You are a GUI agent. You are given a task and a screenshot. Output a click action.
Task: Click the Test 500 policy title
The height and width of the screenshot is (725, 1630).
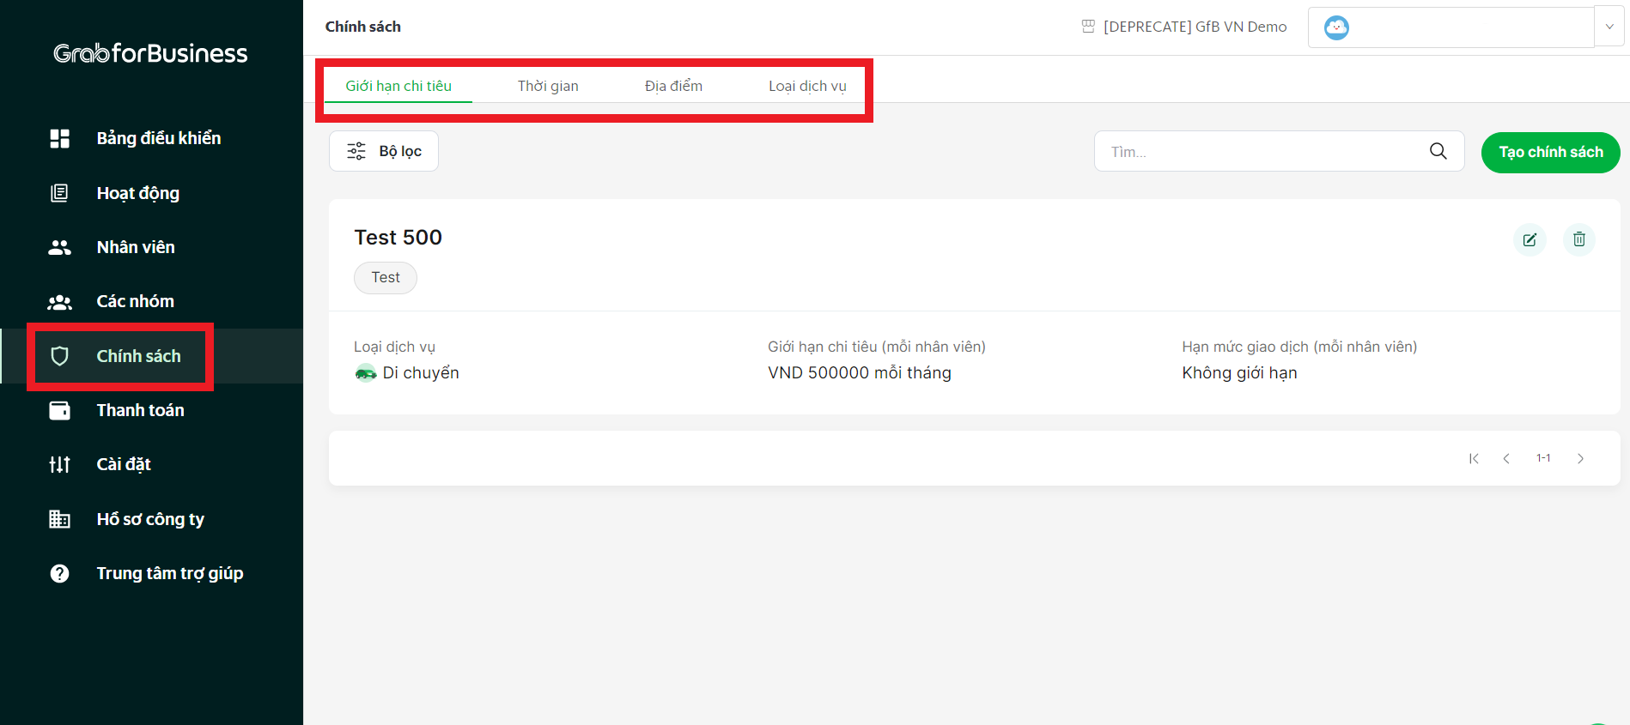398,237
